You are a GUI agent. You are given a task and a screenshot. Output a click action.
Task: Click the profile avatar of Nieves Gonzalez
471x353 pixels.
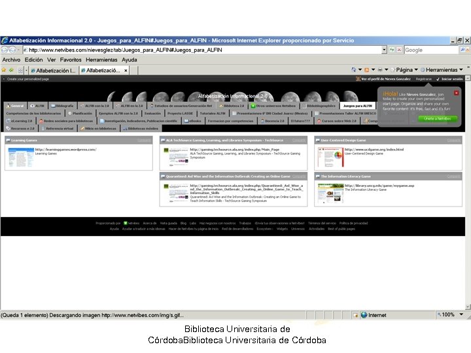pos(358,79)
